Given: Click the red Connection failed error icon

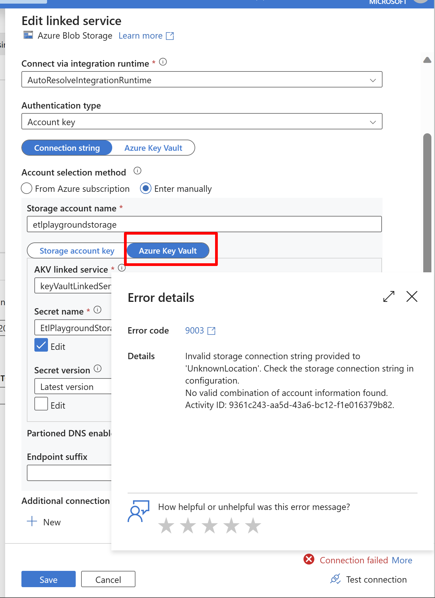Looking at the screenshot, I should (309, 559).
